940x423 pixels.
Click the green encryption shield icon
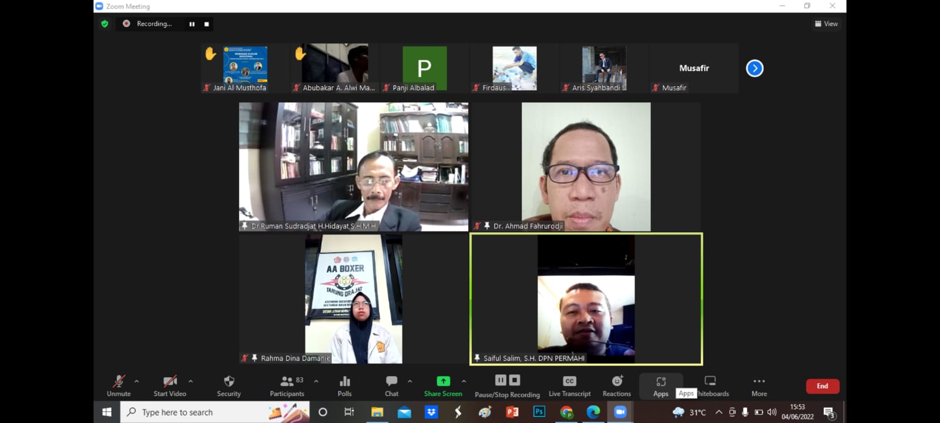[105, 24]
